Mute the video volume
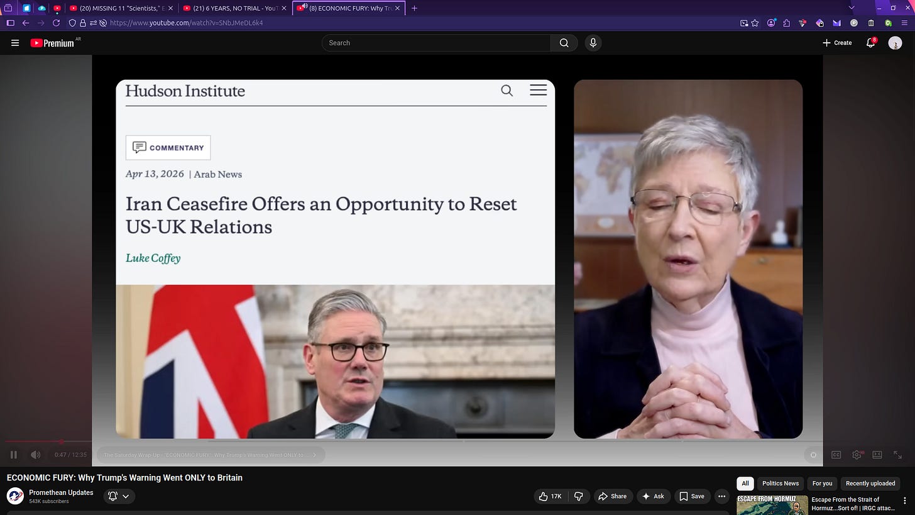Viewport: 915px width, 515px height. click(36, 455)
